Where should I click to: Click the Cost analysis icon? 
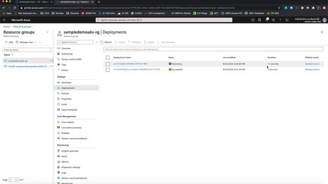(x=58, y=122)
